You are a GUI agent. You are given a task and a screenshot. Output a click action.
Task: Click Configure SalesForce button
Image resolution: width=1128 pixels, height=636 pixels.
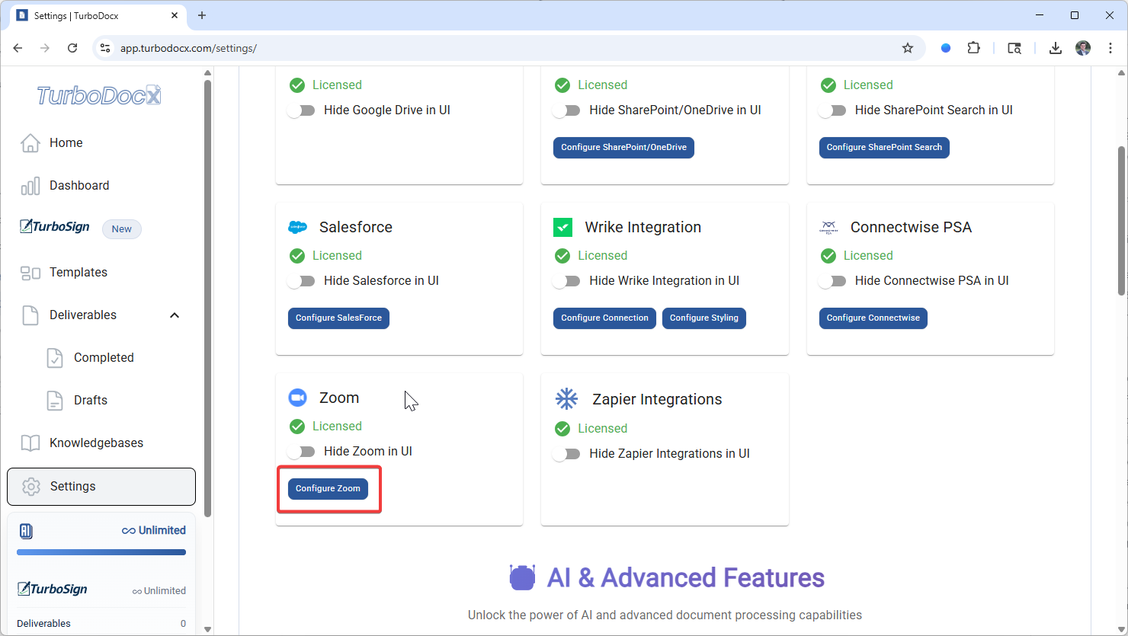click(x=338, y=318)
